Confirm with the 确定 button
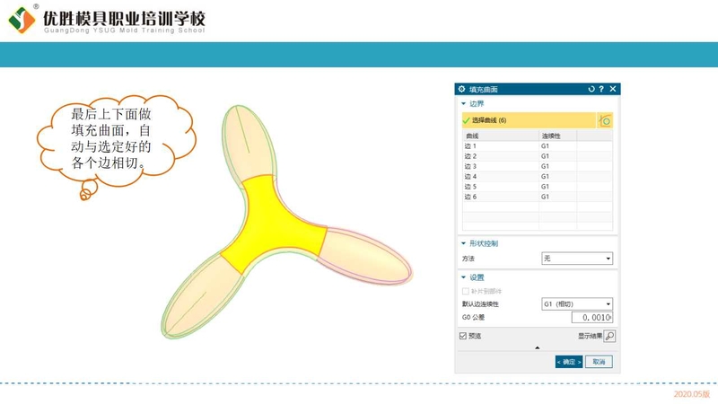This screenshot has height=404, width=718. point(569,362)
